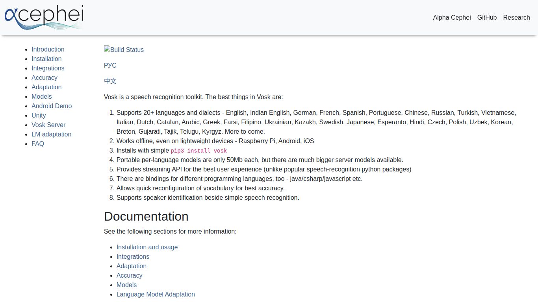Open Installation and usage documentation link

(x=147, y=247)
